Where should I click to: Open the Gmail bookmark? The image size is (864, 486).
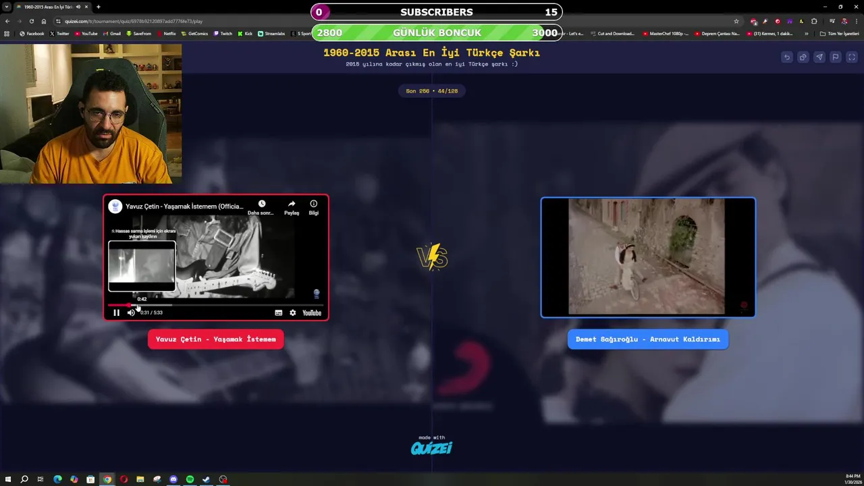[112, 33]
